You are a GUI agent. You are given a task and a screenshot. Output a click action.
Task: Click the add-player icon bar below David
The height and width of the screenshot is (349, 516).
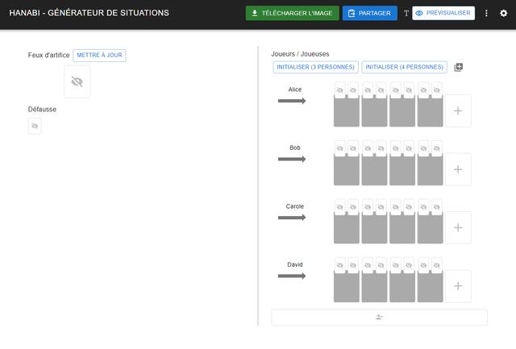point(379,317)
